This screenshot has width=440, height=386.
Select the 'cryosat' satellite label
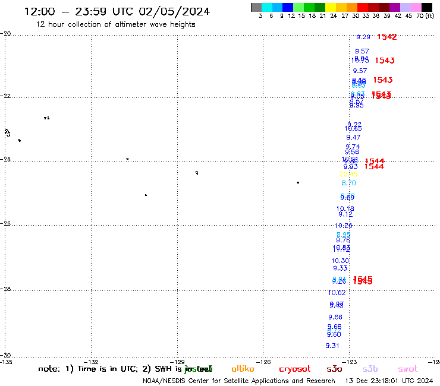(295, 369)
